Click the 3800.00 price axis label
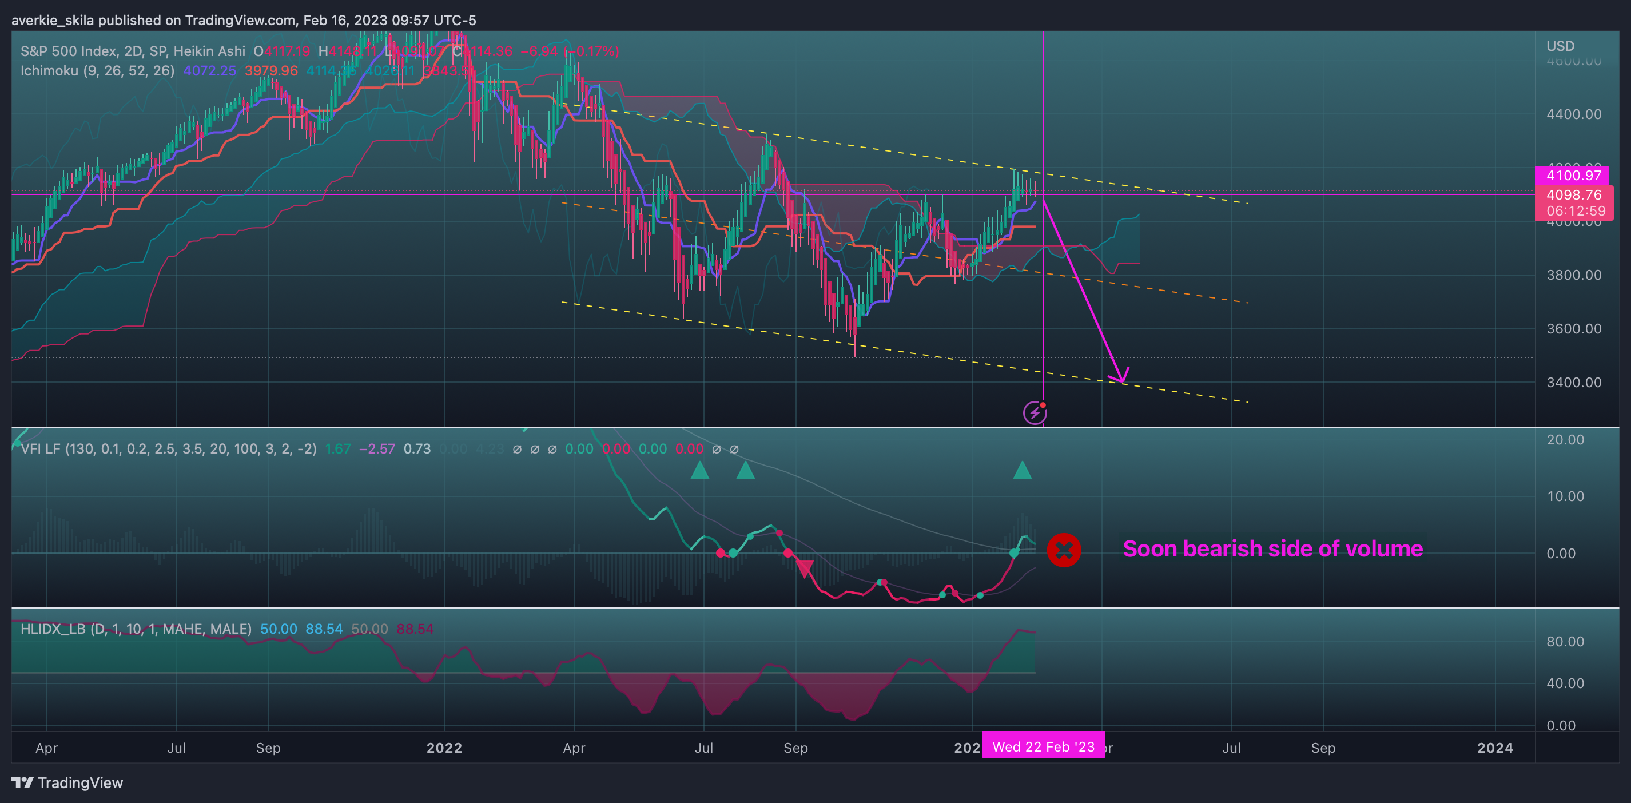The height and width of the screenshot is (803, 1631). (x=1573, y=276)
